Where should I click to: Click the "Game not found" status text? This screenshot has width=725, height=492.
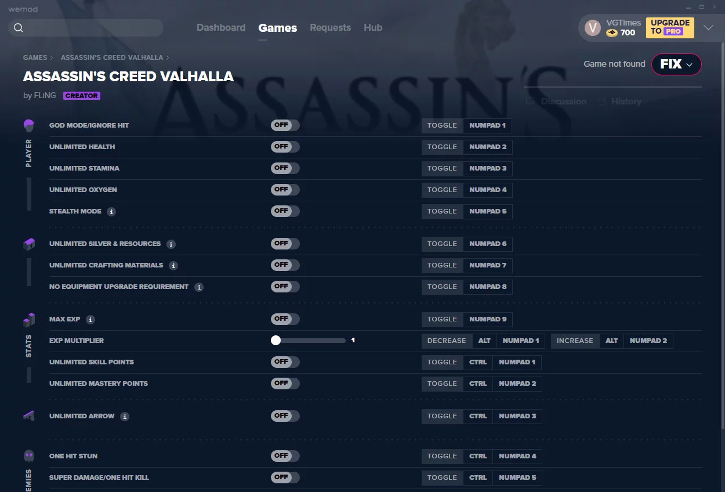[614, 64]
